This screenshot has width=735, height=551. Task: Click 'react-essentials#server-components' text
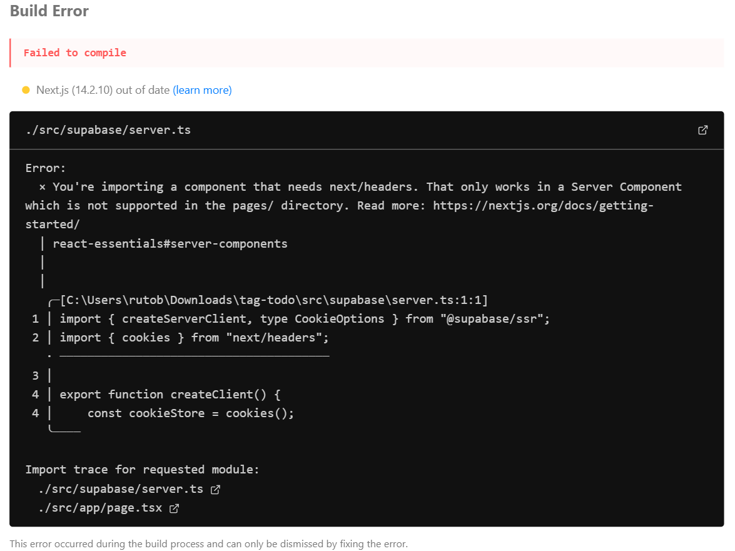170,244
